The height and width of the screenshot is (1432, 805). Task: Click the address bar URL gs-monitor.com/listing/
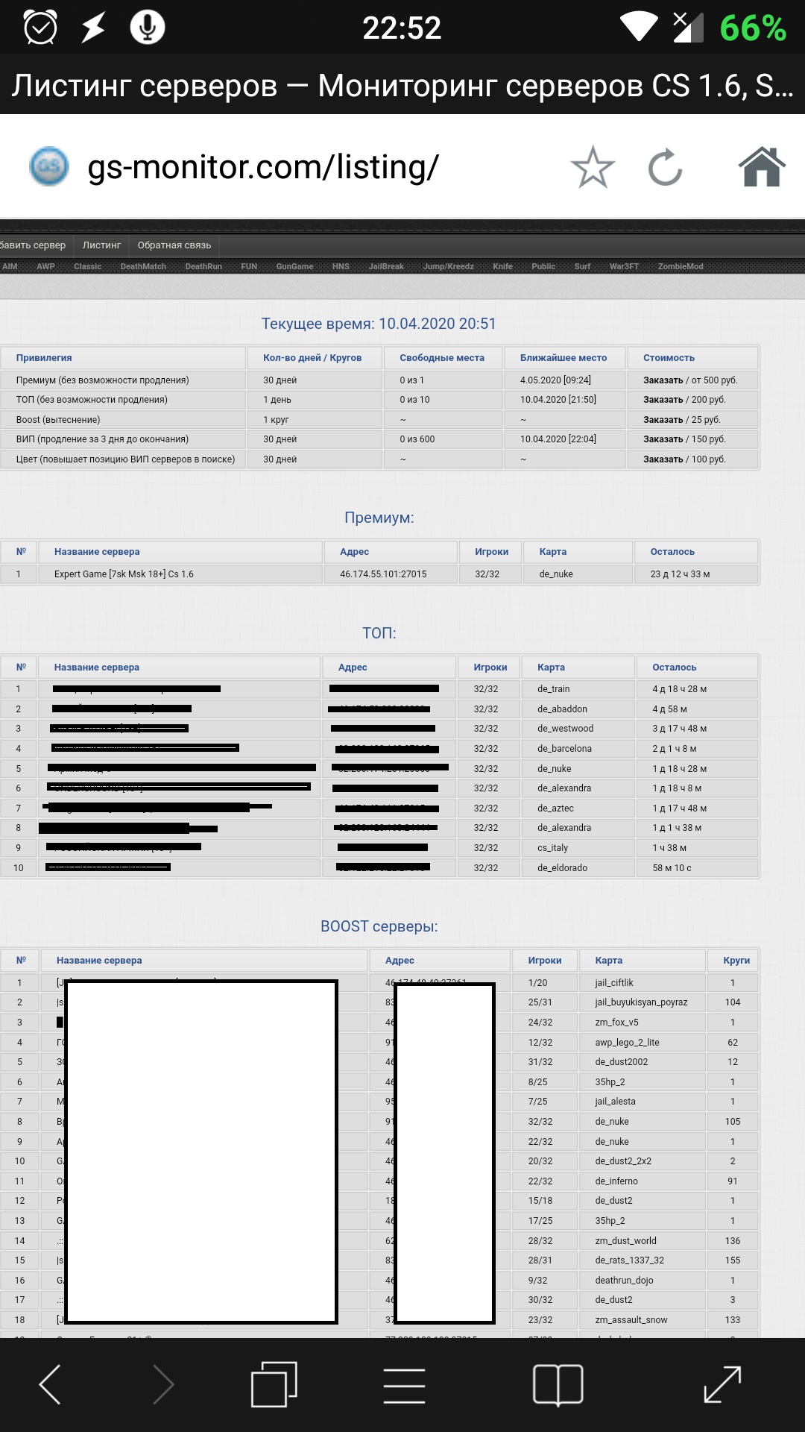pos(263,167)
